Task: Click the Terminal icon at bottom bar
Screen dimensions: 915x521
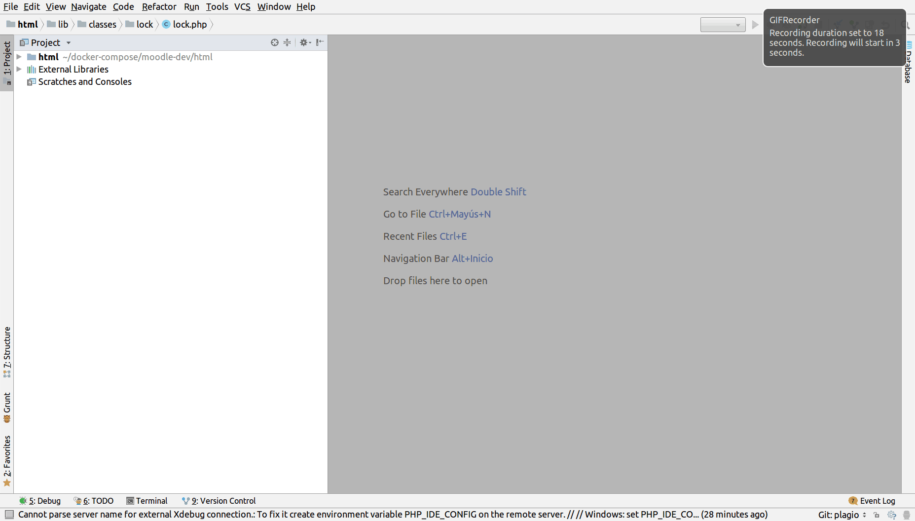Action: coord(130,501)
